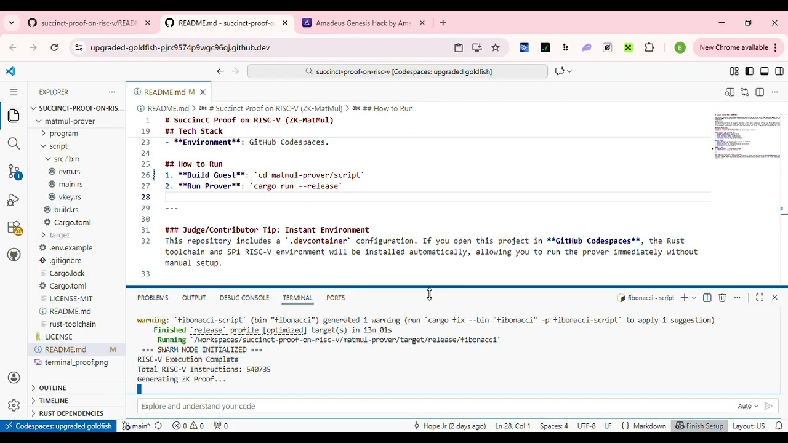
Task: Open terminal panel more actions ellipsis
Action: click(x=737, y=298)
